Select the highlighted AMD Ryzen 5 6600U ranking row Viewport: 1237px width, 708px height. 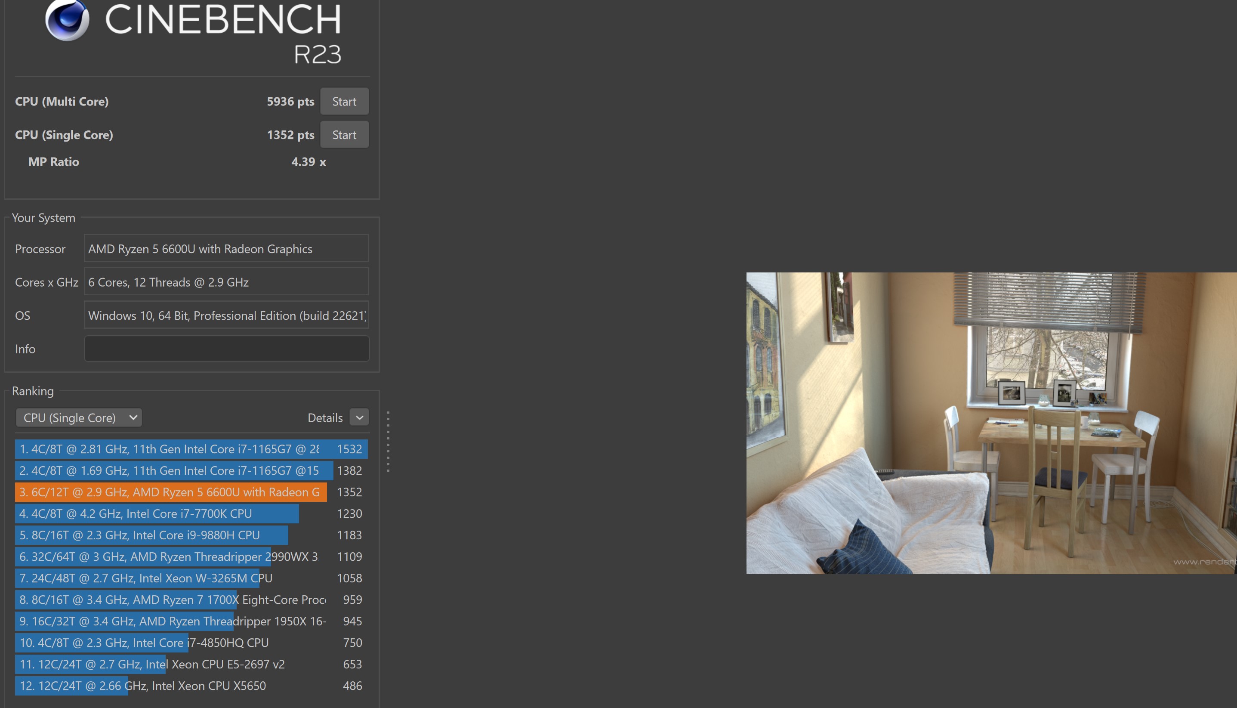[x=191, y=492]
